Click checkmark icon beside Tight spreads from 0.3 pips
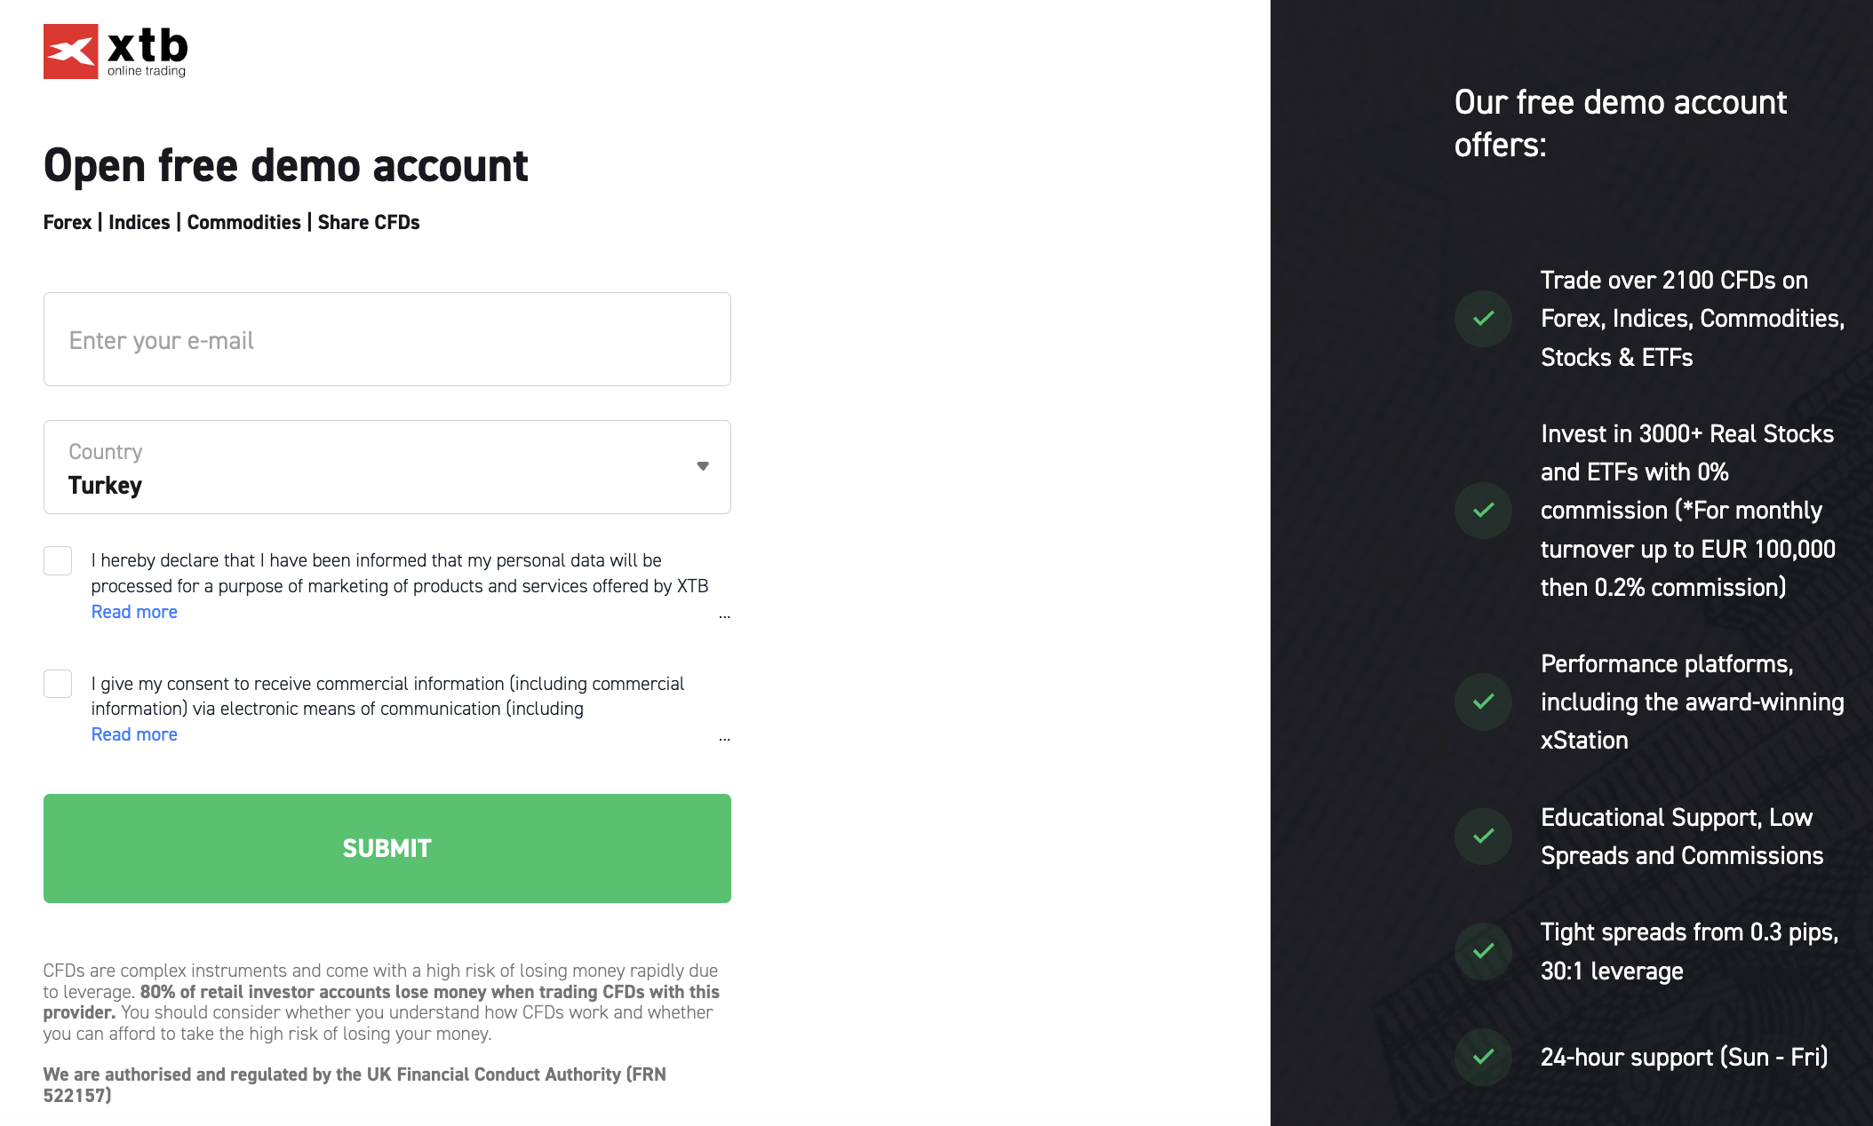Viewport: 1873px width, 1126px height. click(x=1483, y=951)
